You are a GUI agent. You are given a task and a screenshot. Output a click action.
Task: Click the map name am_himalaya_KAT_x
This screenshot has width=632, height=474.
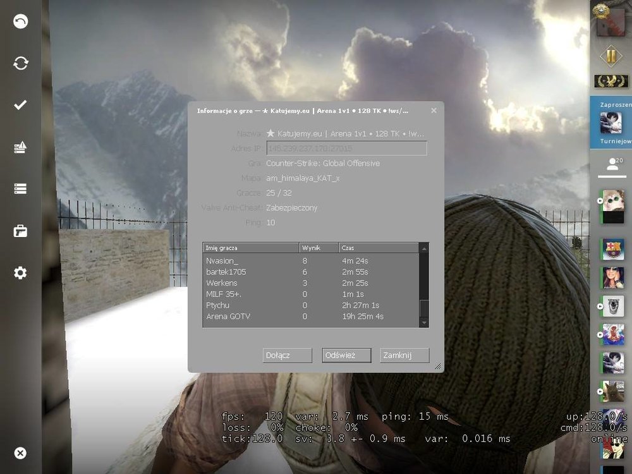point(303,178)
